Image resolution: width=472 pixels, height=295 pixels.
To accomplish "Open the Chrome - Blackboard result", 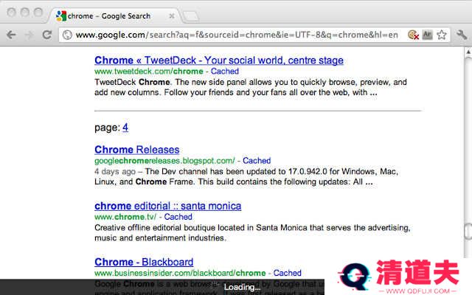I will 144,262.
